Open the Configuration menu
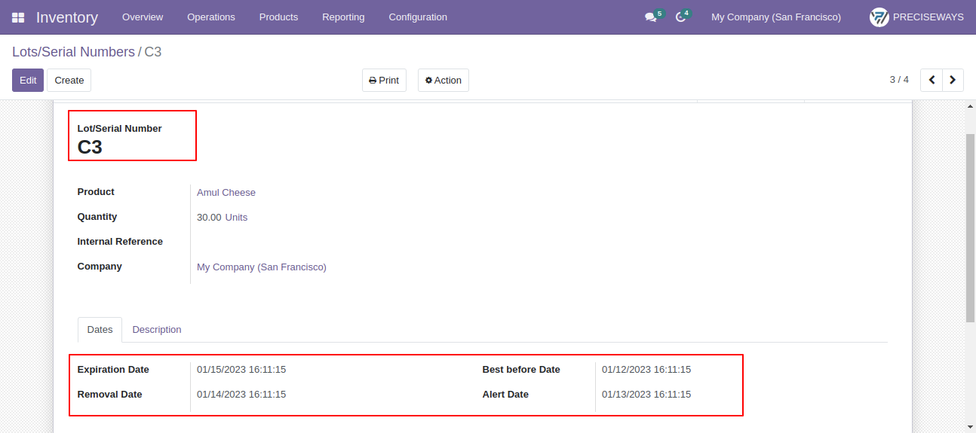 pyautogui.click(x=418, y=17)
